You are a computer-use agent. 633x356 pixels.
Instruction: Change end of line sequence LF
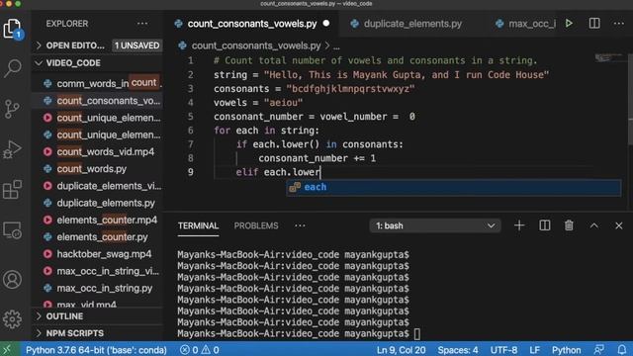pyautogui.click(x=534, y=349)
